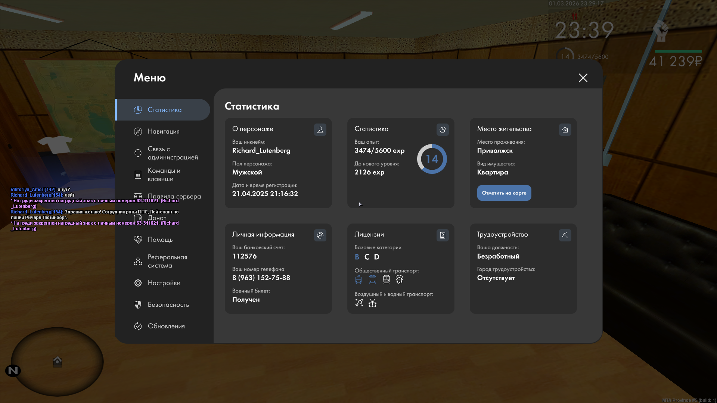Click the ship license icon
Image resolution: width=717 pixels, height=403 pixels.
coord(372,303)
